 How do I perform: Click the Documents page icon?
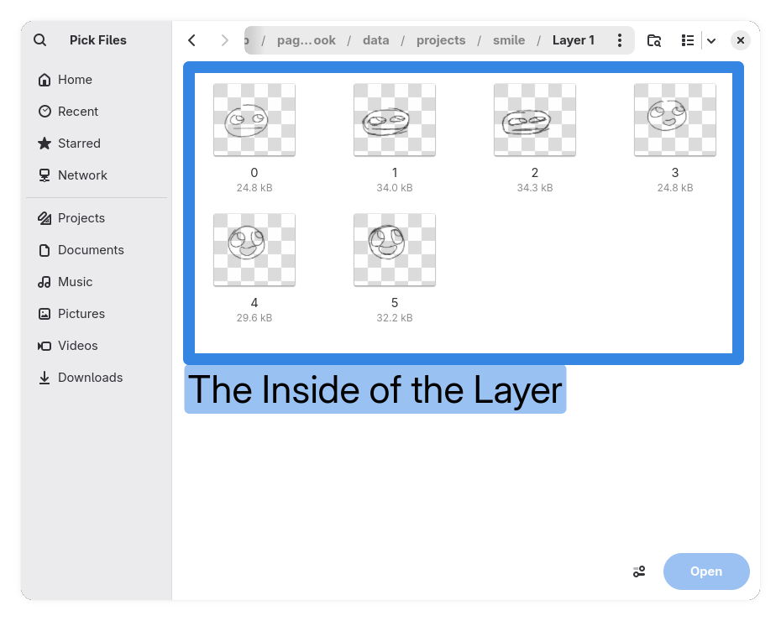pyautogui.click(x=45, y=250)
